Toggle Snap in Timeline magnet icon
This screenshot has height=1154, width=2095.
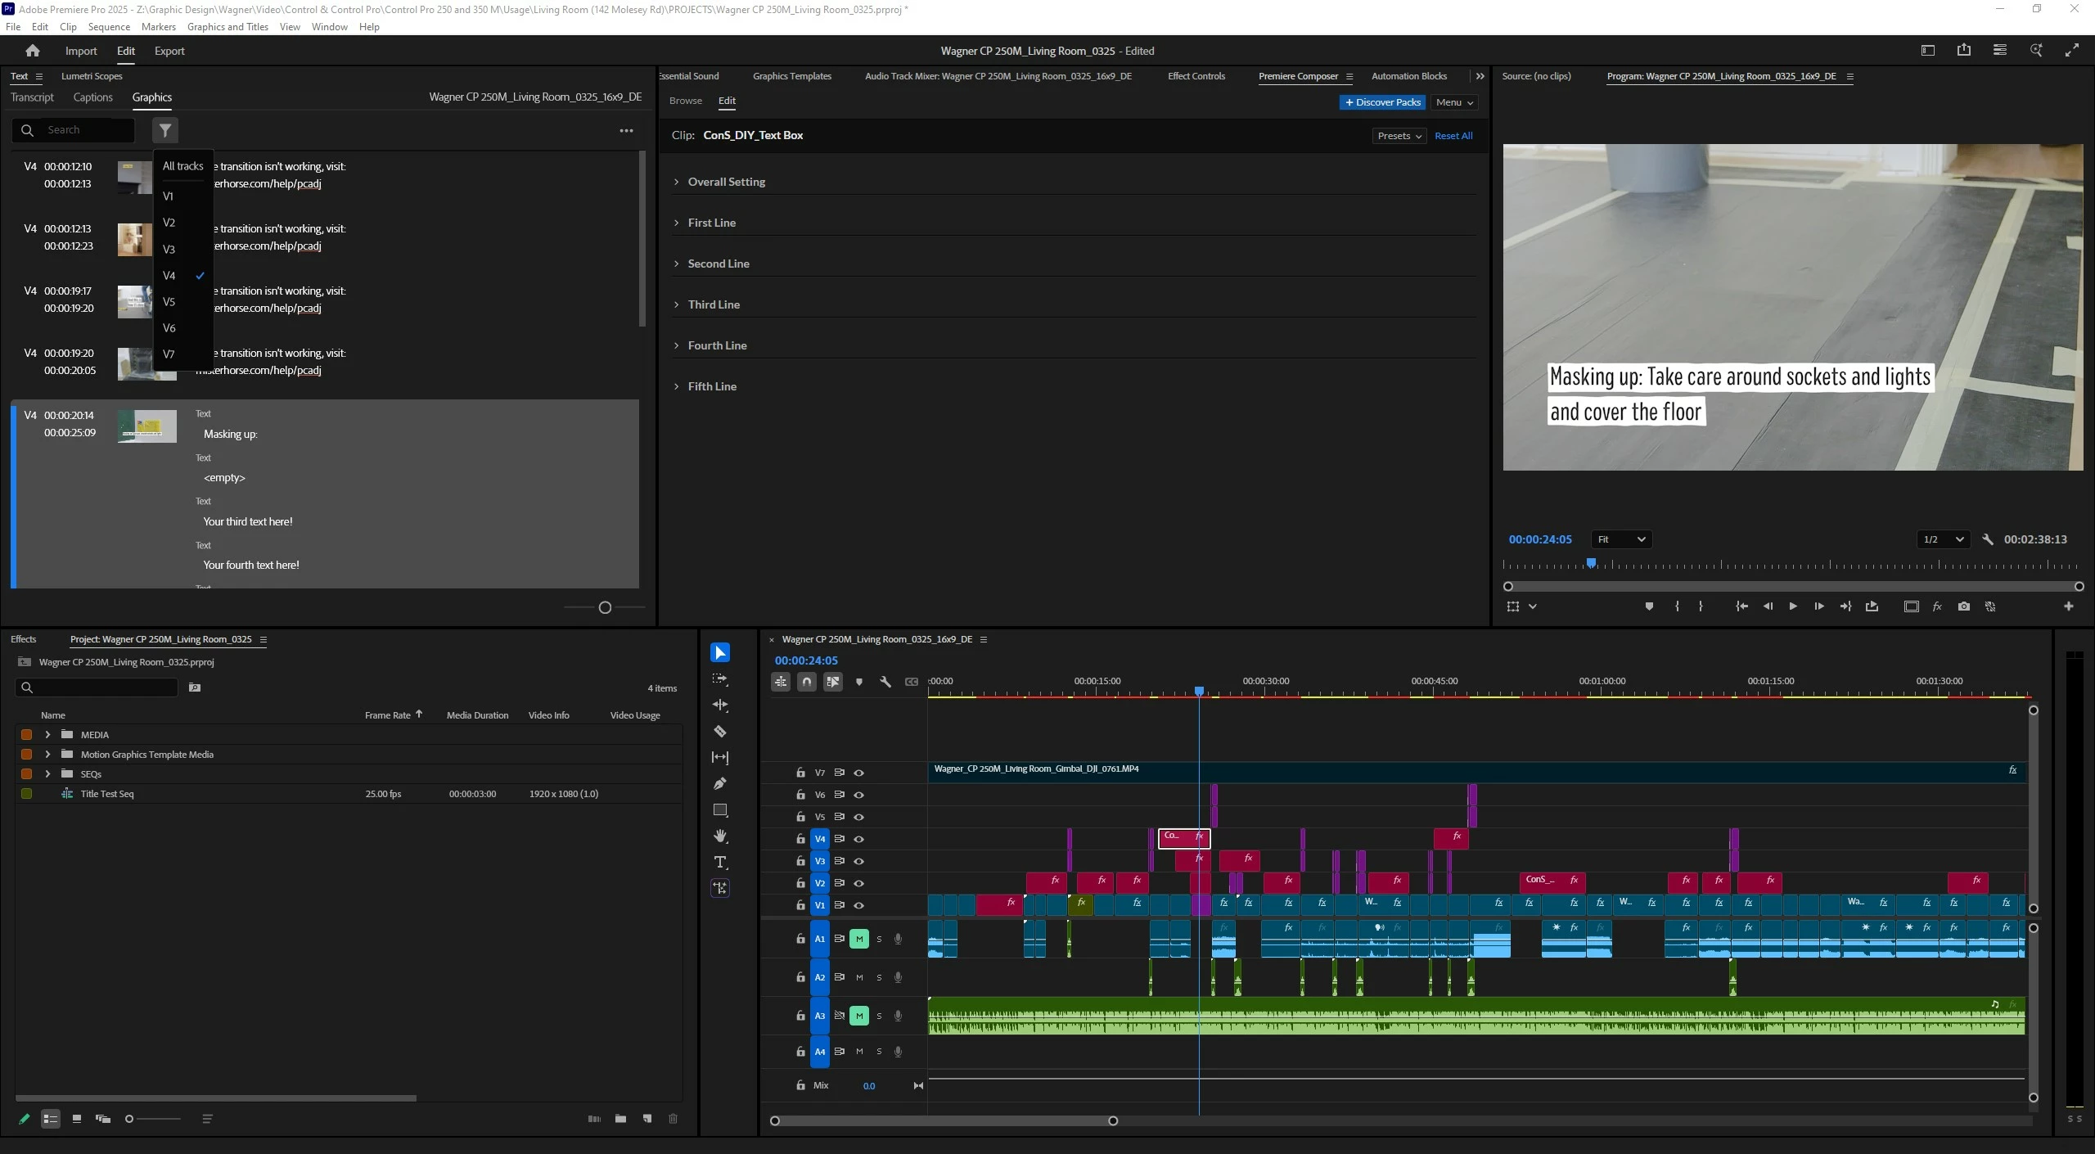coord(806,681)
